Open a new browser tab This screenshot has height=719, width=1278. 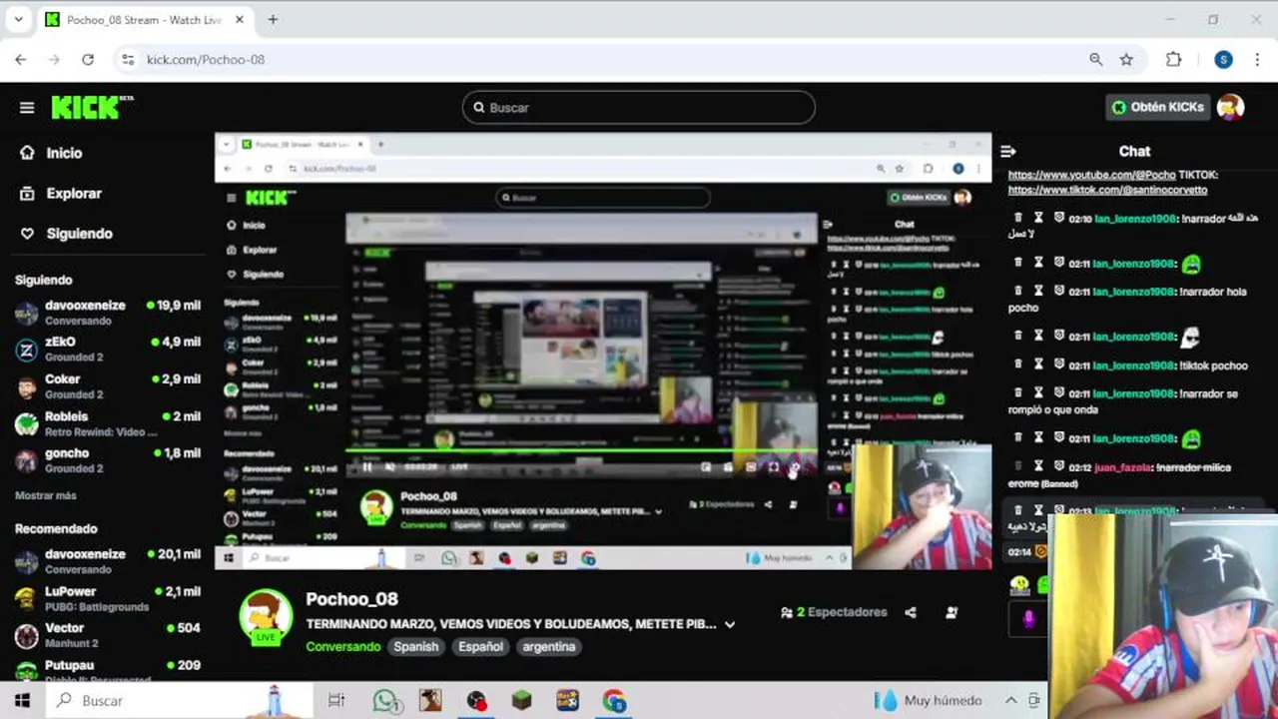coord(273,19)
